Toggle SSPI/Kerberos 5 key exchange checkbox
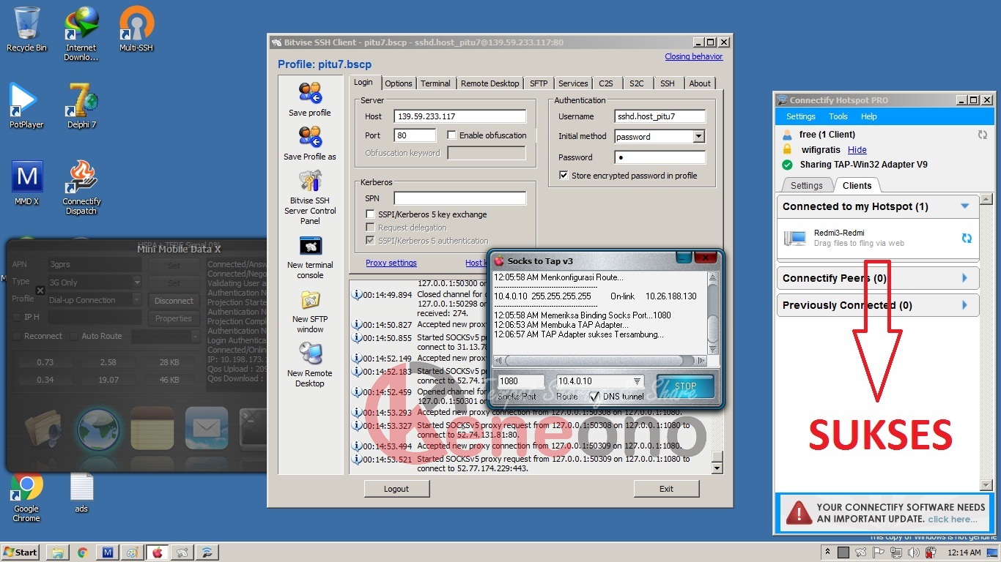This screenshot has width=1001, height=562. tap(371, 214)
